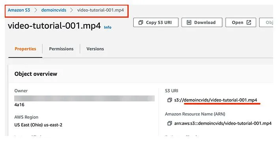Click the s3://demoincvids URI text

(215, 100)
